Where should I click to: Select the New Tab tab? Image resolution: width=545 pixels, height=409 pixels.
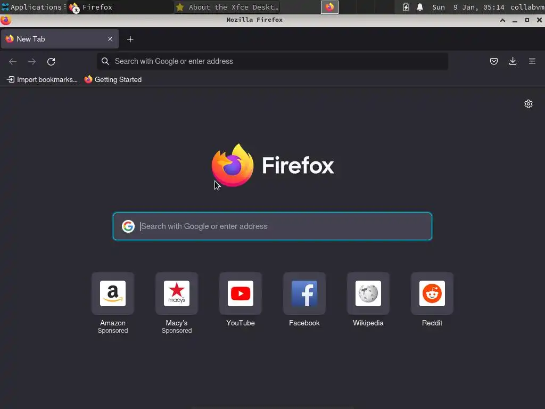pyautogui.click(x=60, y=39)
